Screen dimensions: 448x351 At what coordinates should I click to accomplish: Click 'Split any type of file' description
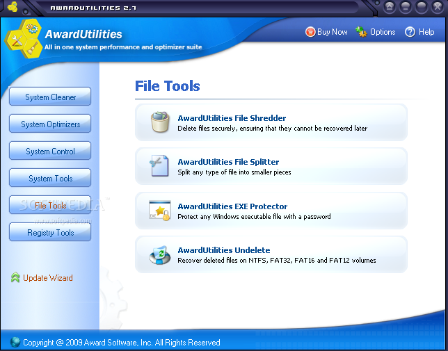click(234, 172)
